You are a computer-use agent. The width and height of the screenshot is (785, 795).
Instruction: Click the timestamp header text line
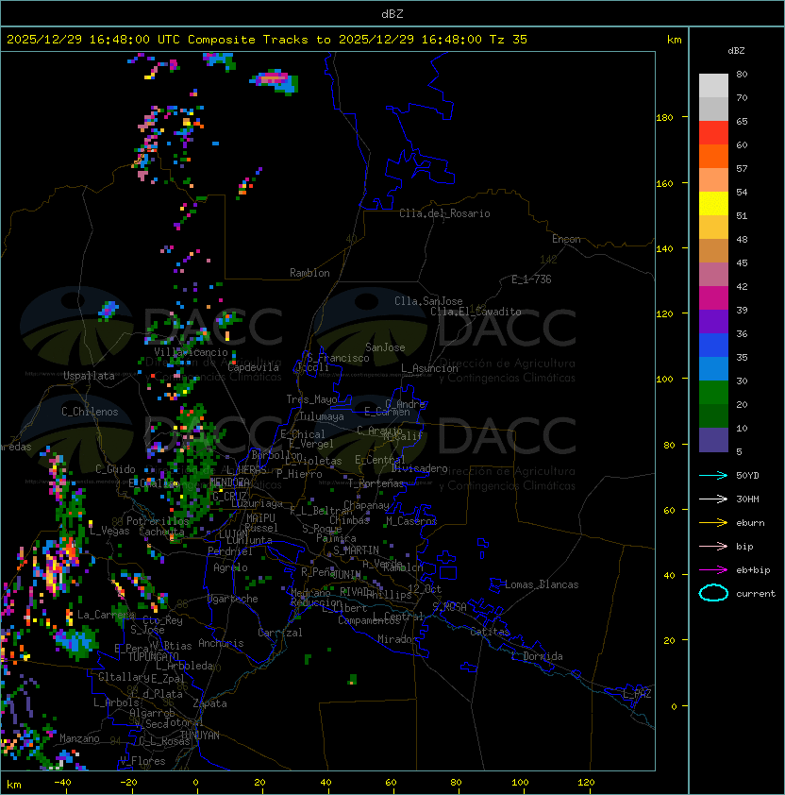267,40
